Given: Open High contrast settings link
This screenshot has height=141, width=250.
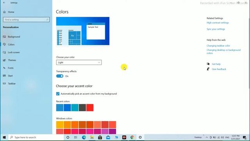Looking at the screenshot, I should 218,23.
